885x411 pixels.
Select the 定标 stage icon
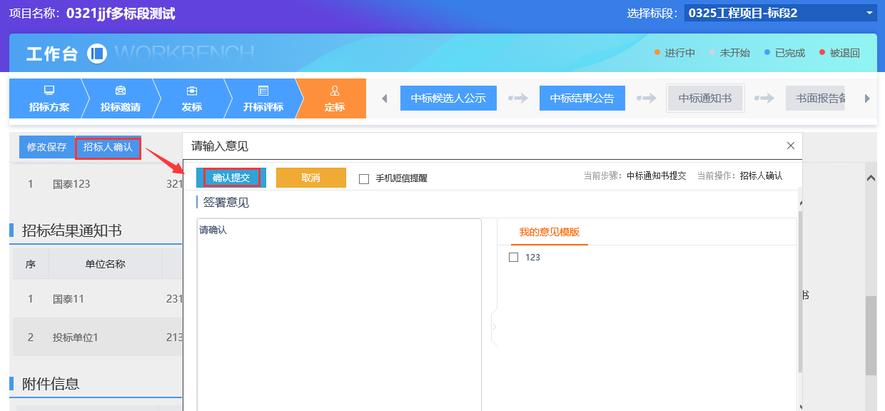coord(335,91)
